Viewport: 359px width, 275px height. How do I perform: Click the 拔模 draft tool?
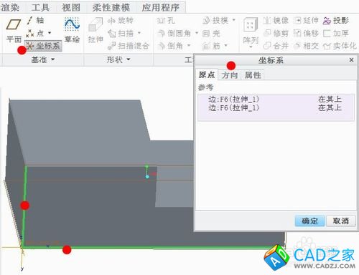coord(215,21)
